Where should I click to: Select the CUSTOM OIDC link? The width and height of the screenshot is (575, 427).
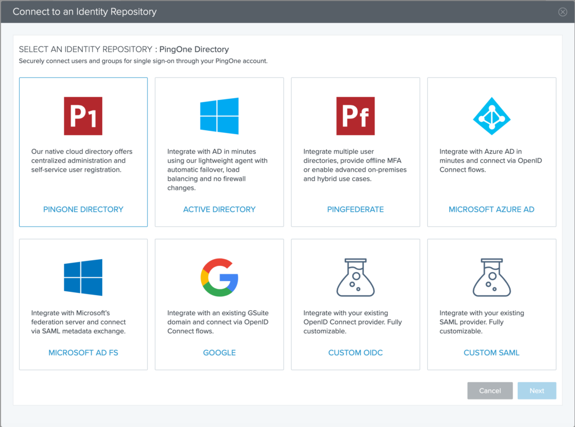[x=355, y=352]
